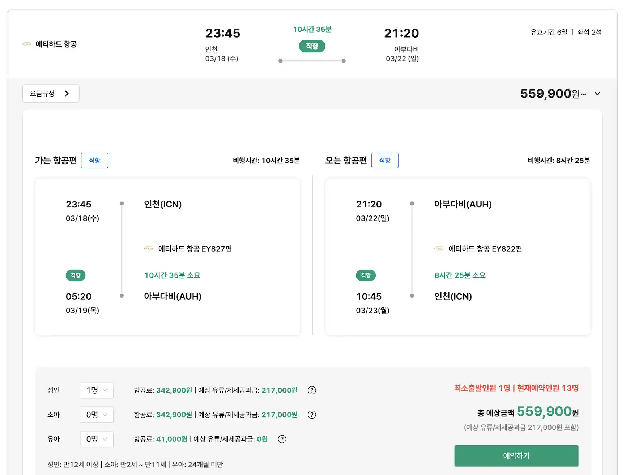Click the help icon beside infant fare

coord(282,439)
